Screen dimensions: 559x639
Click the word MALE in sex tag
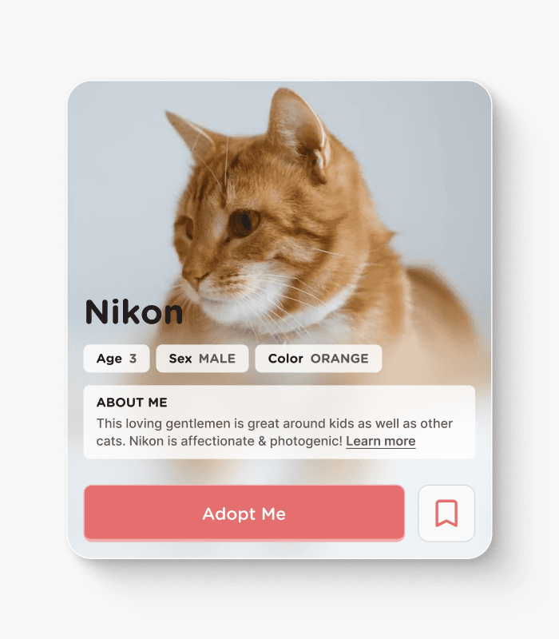pyautogui.click(x=217, y=359)
